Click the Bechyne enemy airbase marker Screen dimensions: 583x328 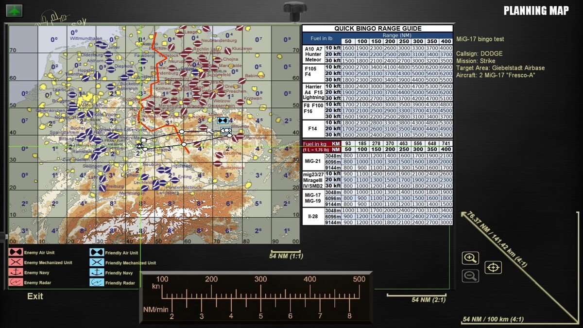[x=220, y=155]
